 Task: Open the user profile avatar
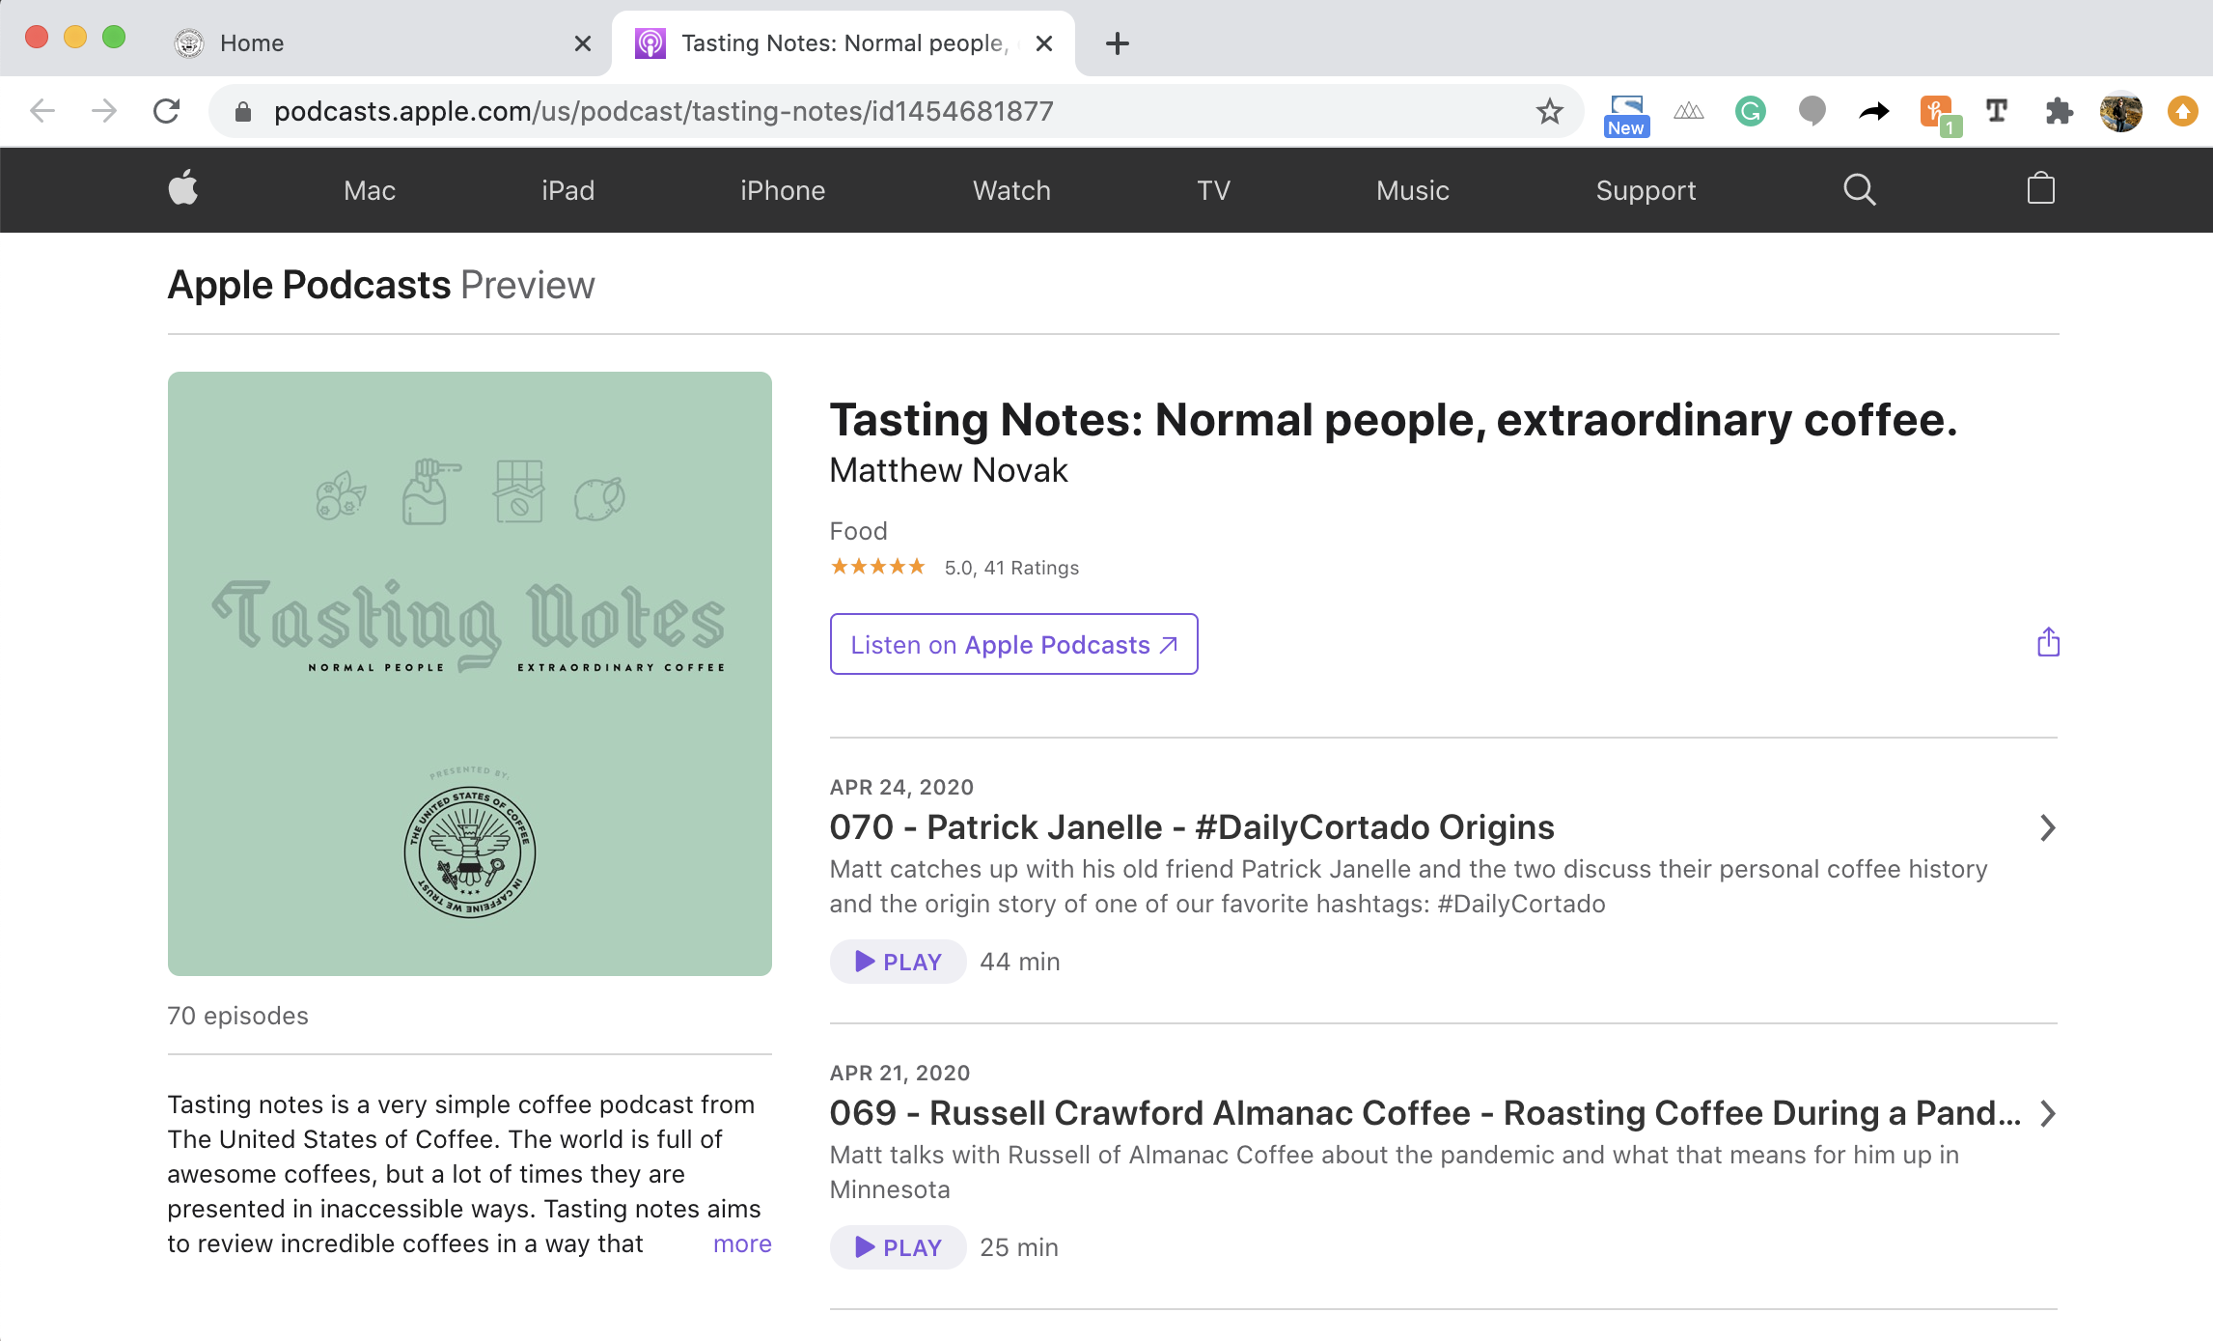2120,112
